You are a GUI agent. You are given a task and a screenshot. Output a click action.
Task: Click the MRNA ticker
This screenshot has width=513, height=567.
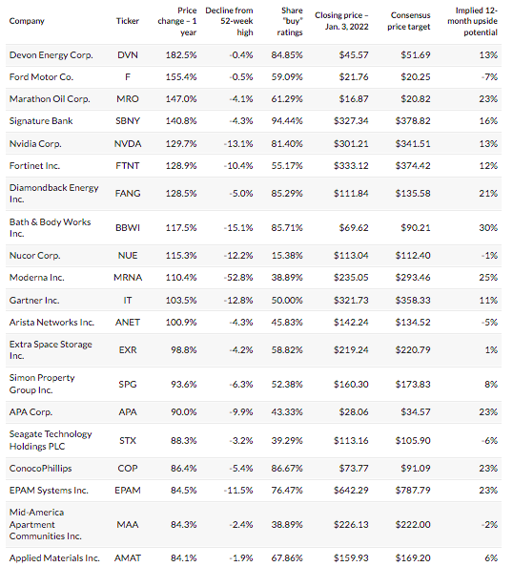click(128, 278)
